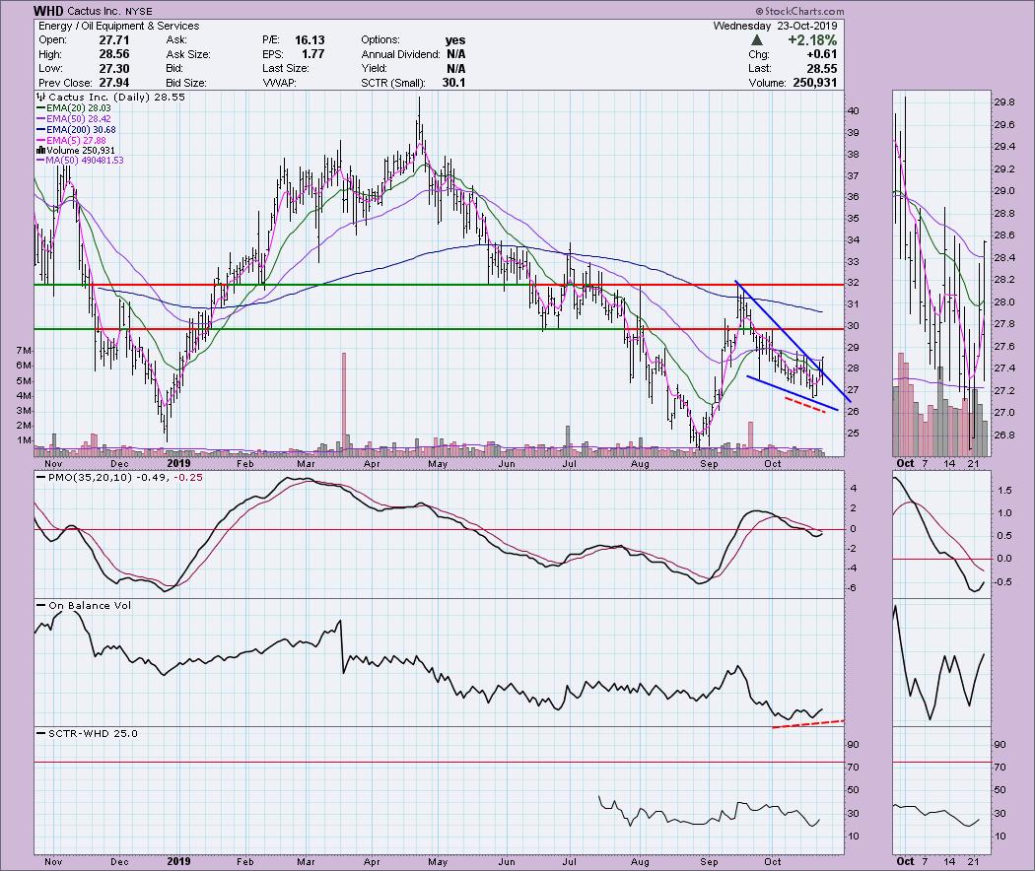Click the EPS value 1.77
Viewport: 1035px width, 871px height.
tap(313, 55)
